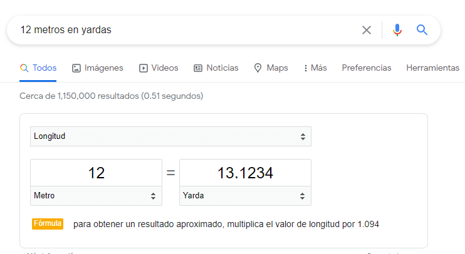The width and height of the screenshot is (465, 254).
Task: Switch to Imágenes tab
Action: point(98,68)
